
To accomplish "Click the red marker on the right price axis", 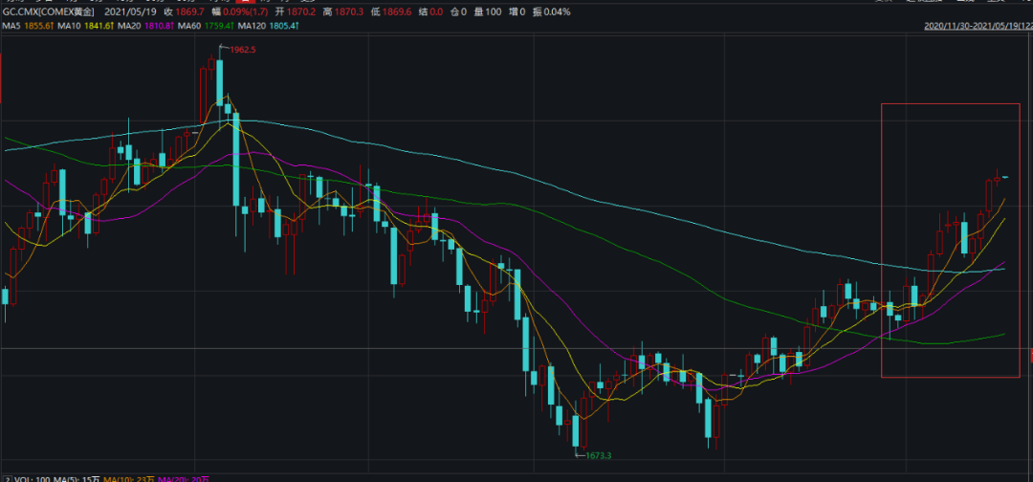I will (1030, 356).
